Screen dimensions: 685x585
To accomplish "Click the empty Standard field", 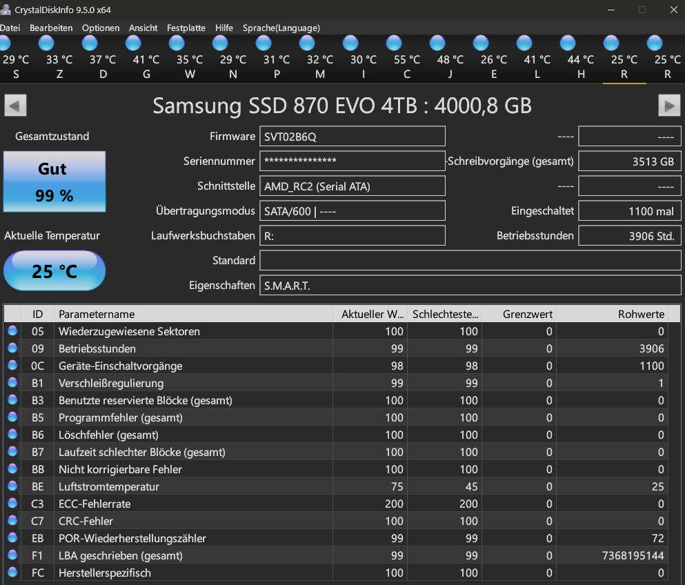I will (x=470, y=260).
